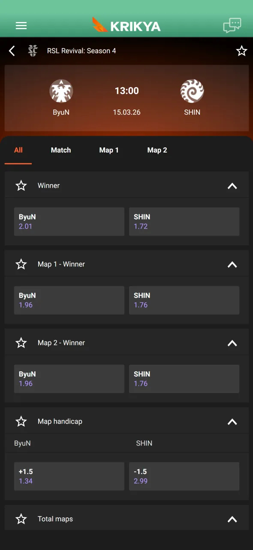Select ByuN at odds 2.01 to win

69,221
